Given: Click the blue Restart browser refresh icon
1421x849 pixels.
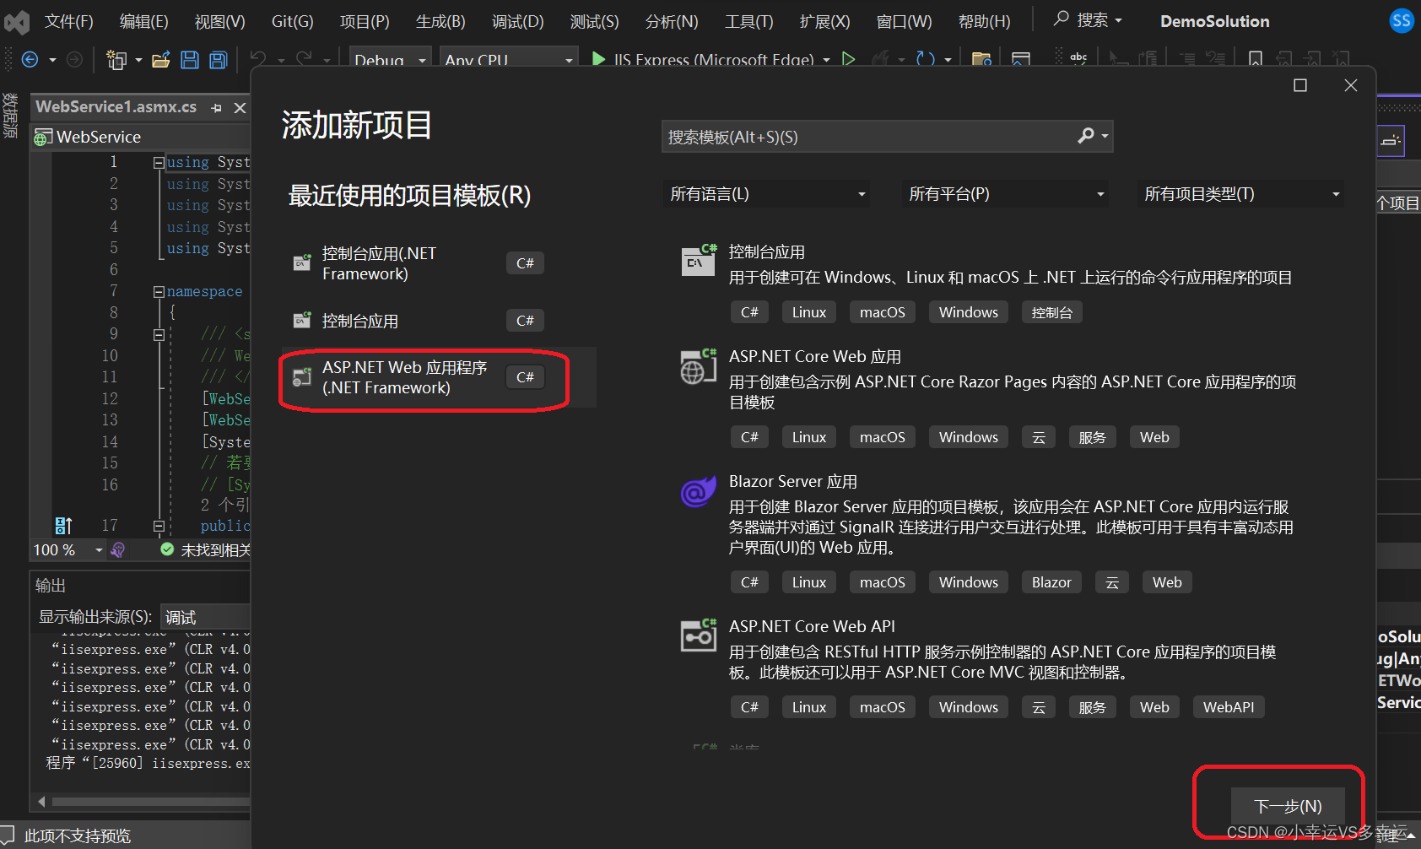Looking at the screenshot, I should 926,59.
